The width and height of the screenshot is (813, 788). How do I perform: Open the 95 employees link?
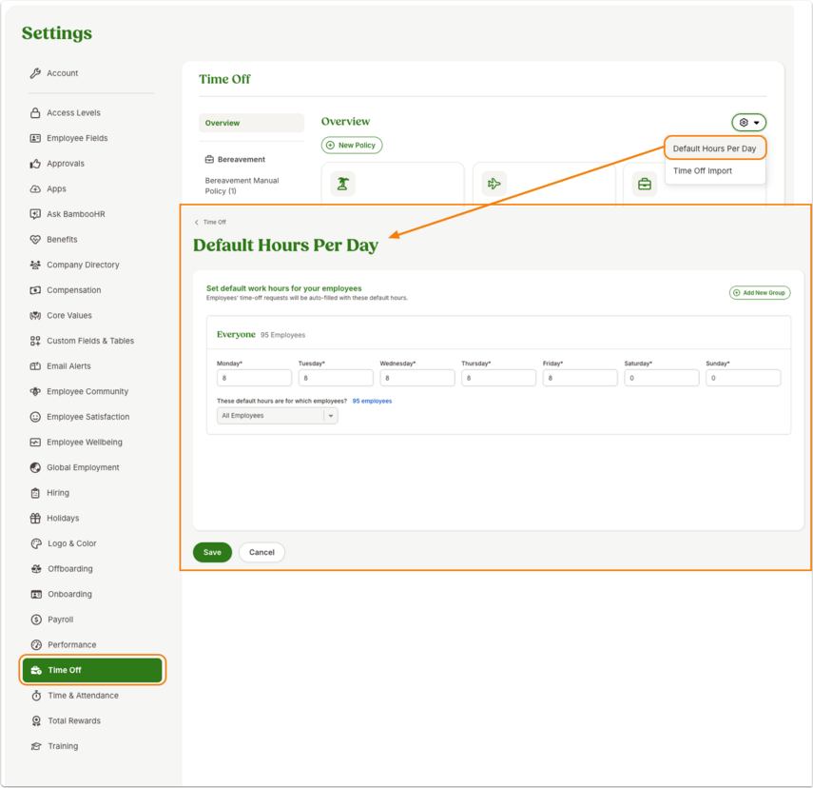coord(372,402)
